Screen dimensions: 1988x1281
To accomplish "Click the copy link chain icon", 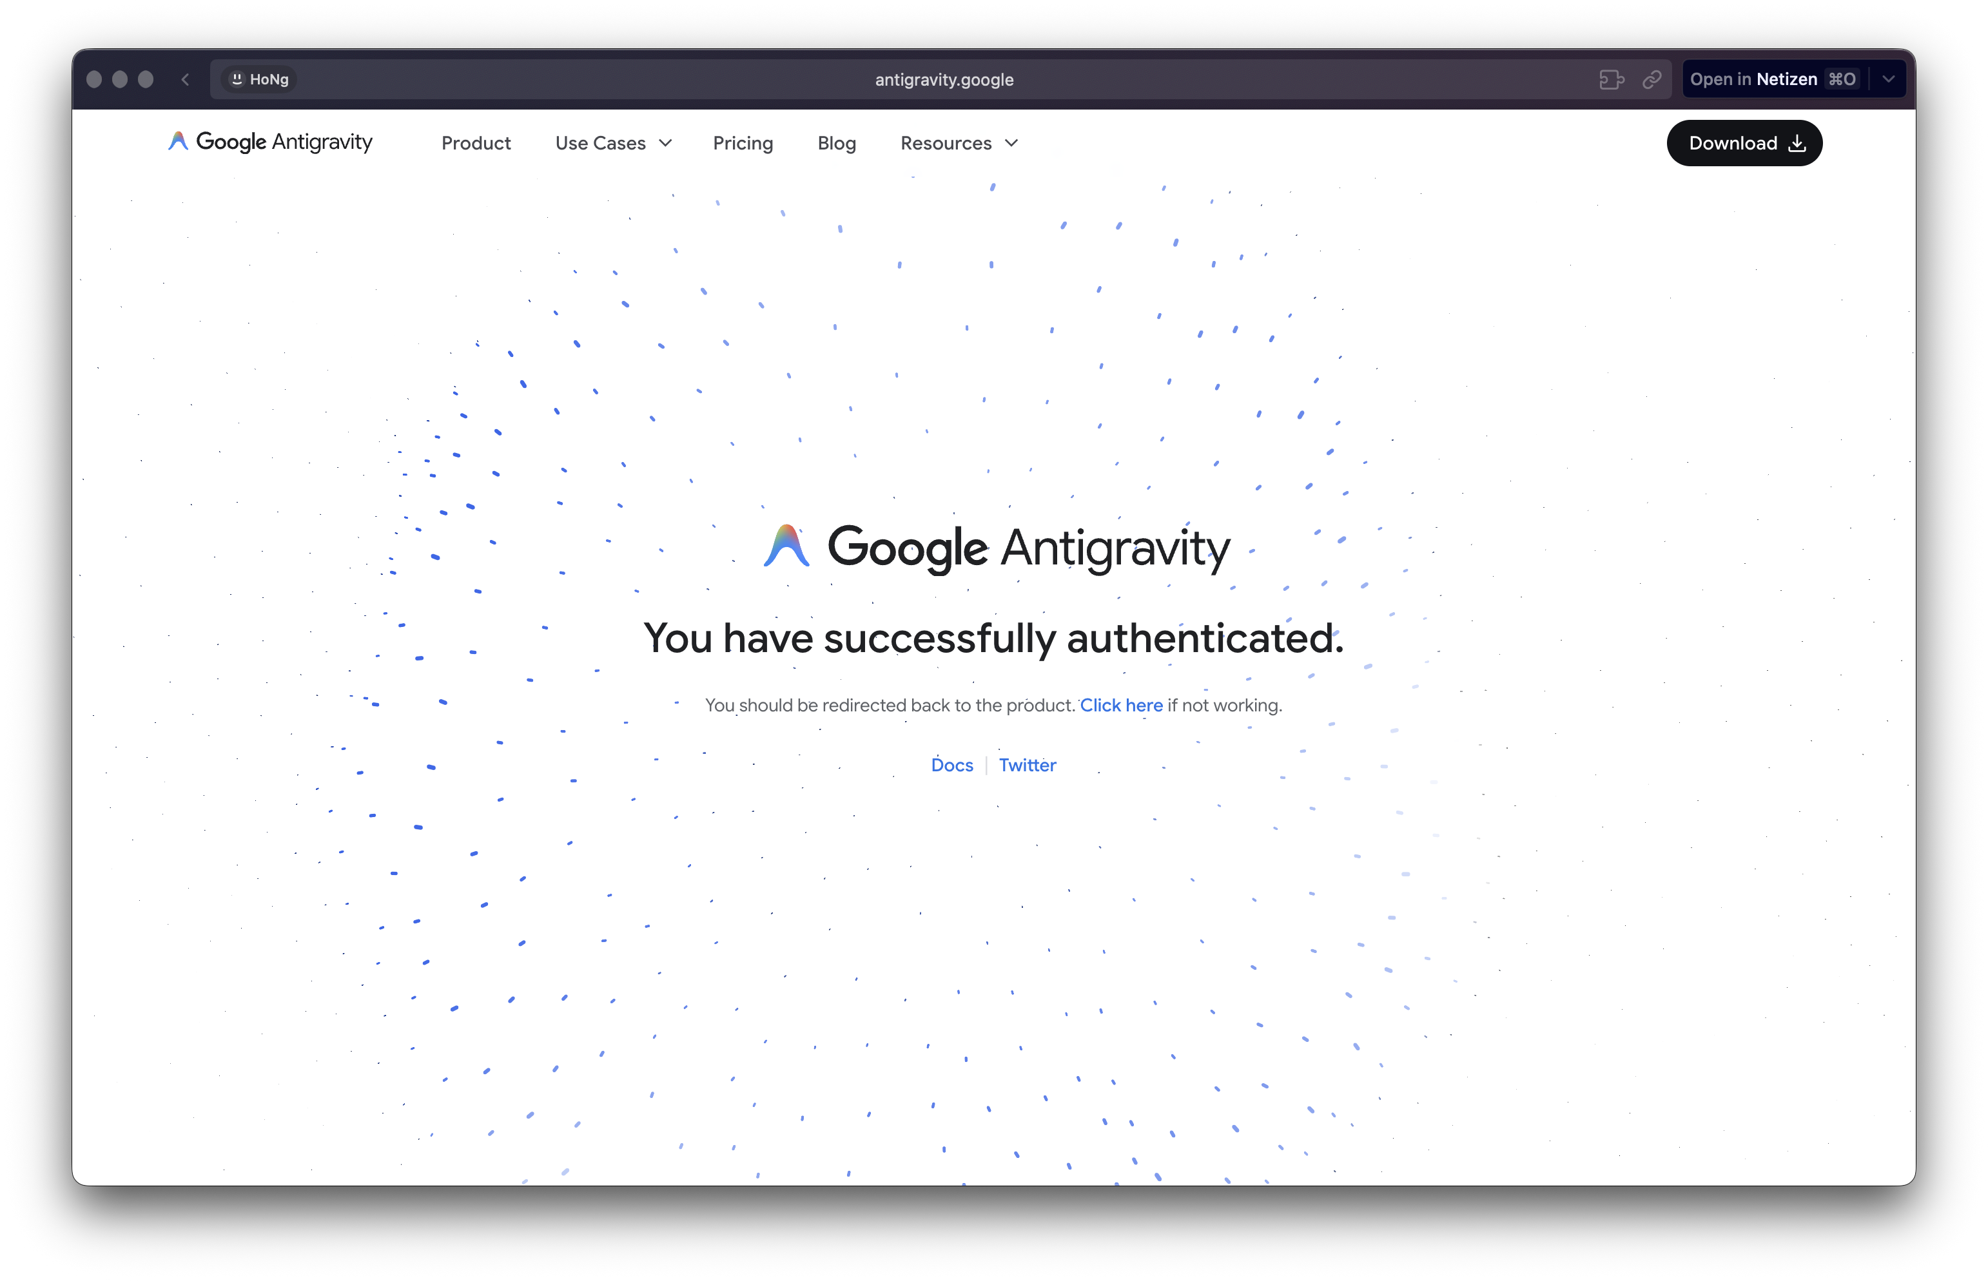I will click(1652, 80).
